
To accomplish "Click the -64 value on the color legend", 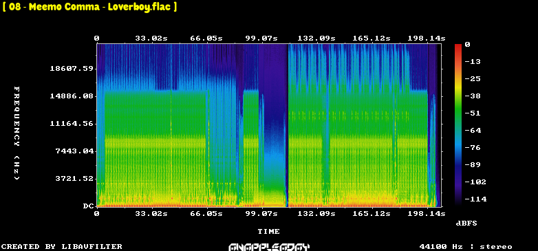I will tap(473, 130).
